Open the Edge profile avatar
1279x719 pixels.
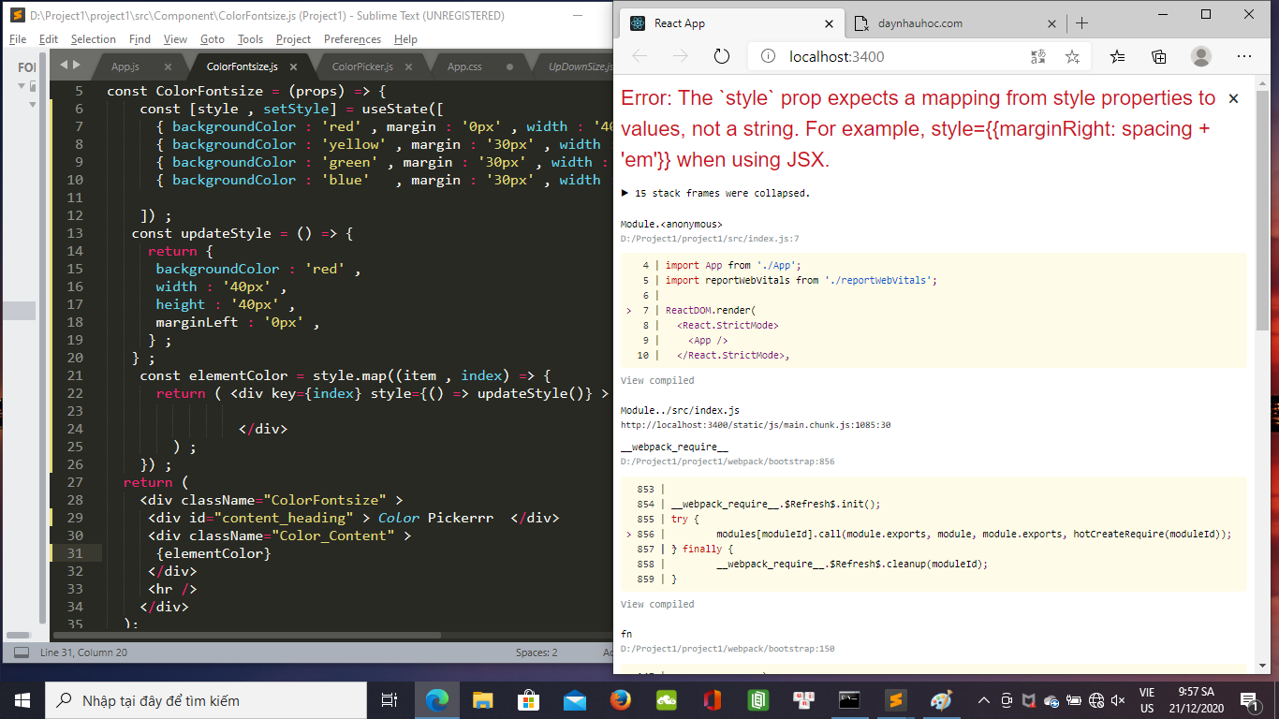[x=1200, y=56]
